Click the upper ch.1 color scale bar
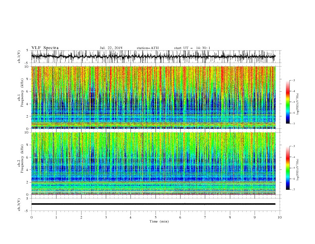Screen dimensions: 315x244 click(x=288, y=102)
